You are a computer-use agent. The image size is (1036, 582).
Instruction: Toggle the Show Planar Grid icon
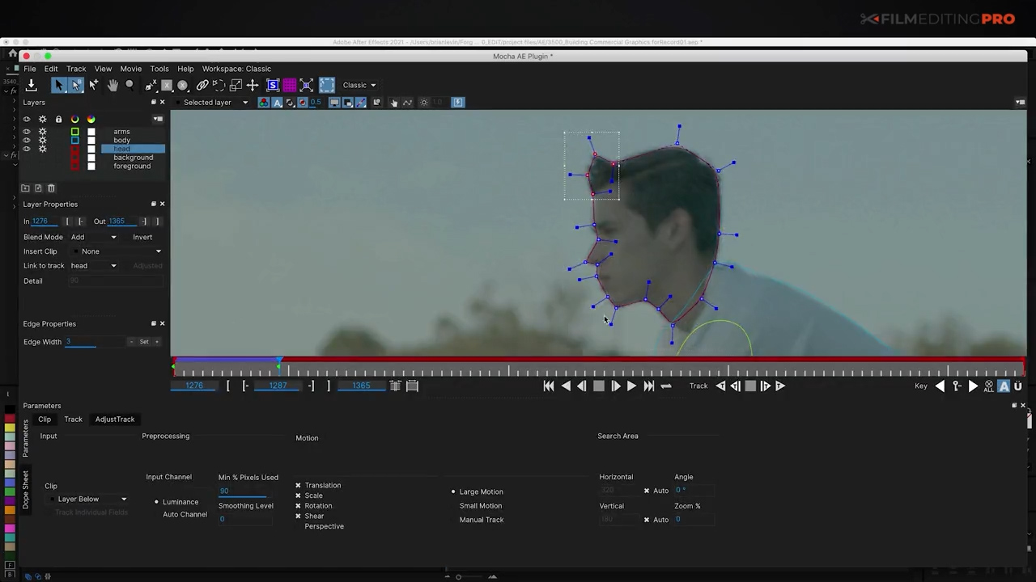(x=289, y=85)
